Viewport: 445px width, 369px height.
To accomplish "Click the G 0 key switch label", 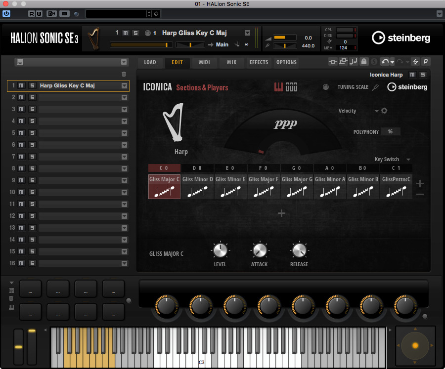I will 297,168.
